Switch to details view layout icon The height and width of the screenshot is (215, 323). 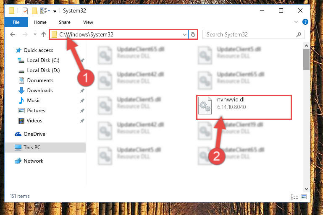[x=294, y=197]
